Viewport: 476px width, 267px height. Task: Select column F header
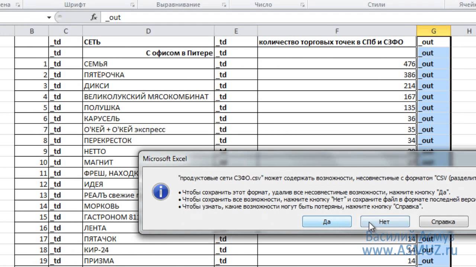coord(337,31)
